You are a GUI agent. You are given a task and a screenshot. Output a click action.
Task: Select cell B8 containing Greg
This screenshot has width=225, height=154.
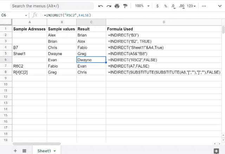[62, 72]
